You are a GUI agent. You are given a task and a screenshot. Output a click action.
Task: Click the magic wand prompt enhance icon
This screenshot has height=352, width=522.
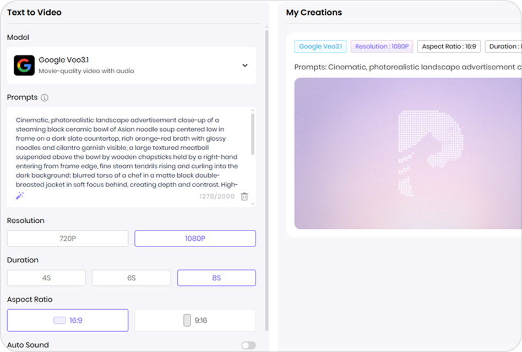point(20,196)
